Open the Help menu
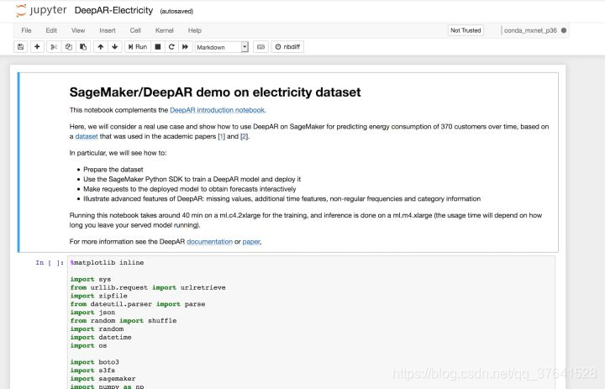Image resolution: width=605 pixels, height=389 pixels. click(194, 30)
